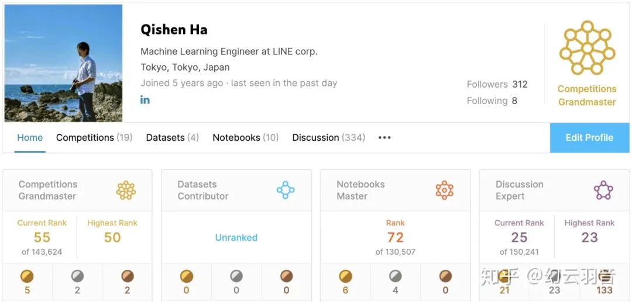Click the Datasets bronze medal icon
Viewport: 632px width, 302px height.
pyautogui.click(x=286, y=276)
